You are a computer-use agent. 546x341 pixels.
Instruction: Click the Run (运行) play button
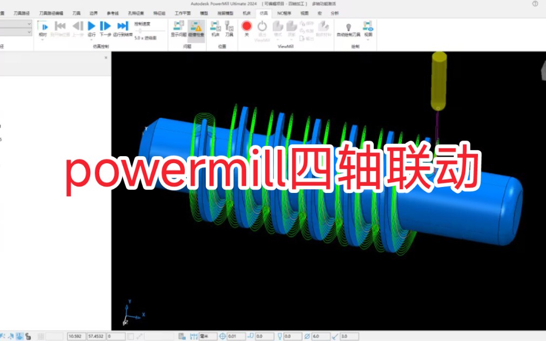pos(92,26)
